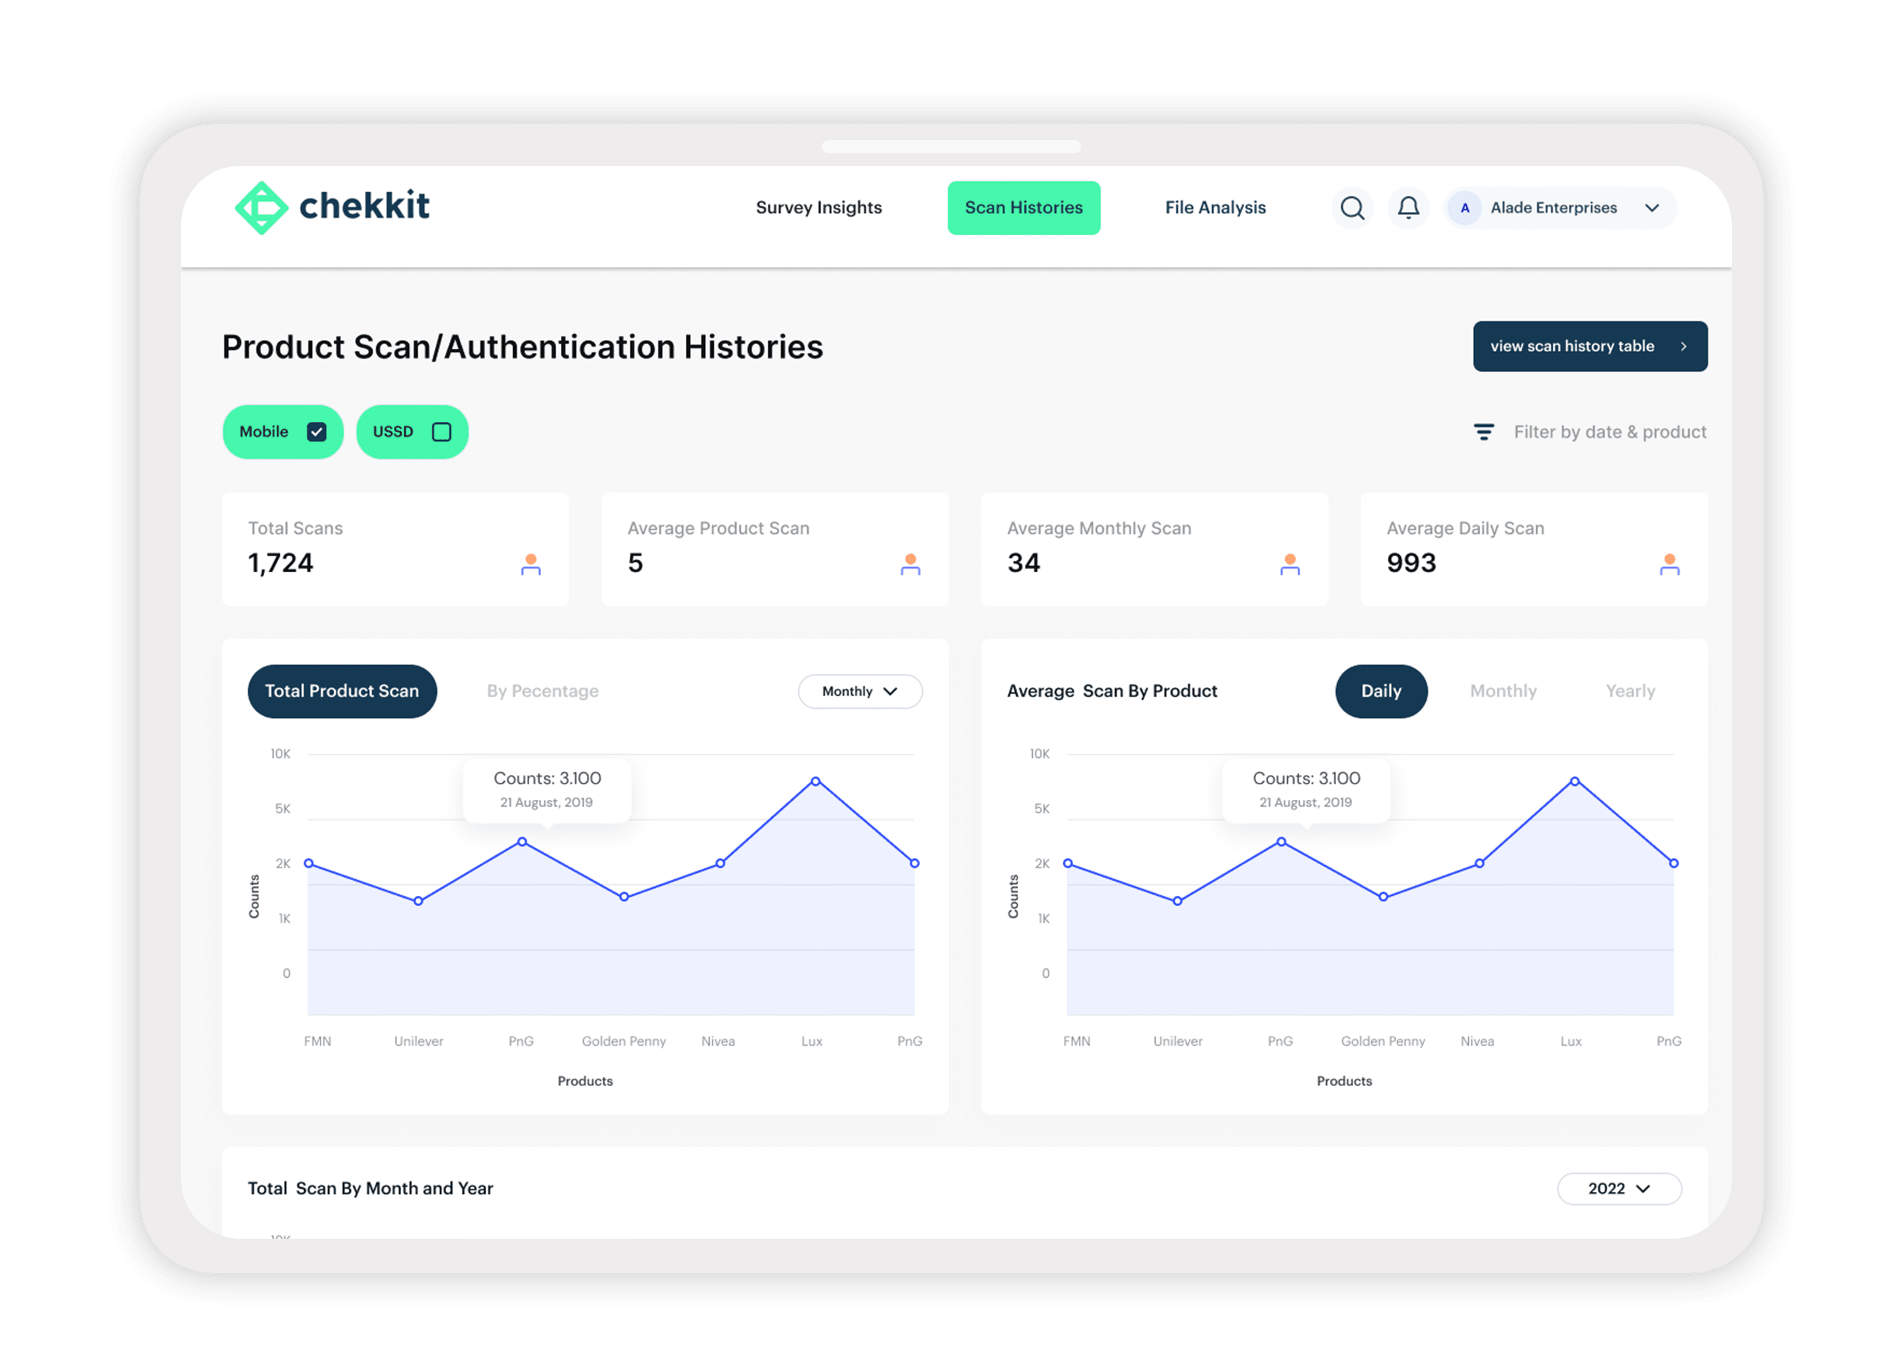Click the chekkit diamond logo icon

coord(262,207)
